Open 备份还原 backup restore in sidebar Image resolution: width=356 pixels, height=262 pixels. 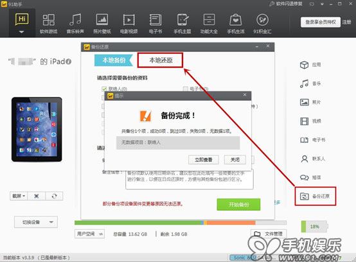point(315,197)
